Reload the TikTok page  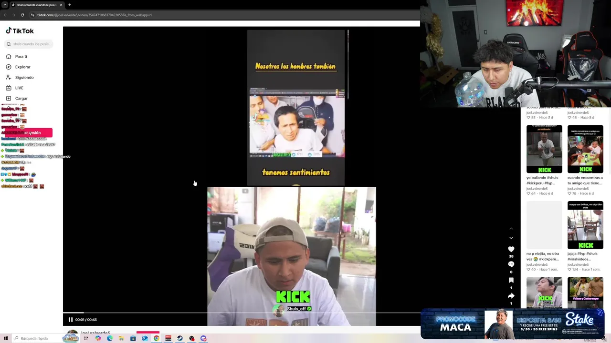[x=22, y=15]
